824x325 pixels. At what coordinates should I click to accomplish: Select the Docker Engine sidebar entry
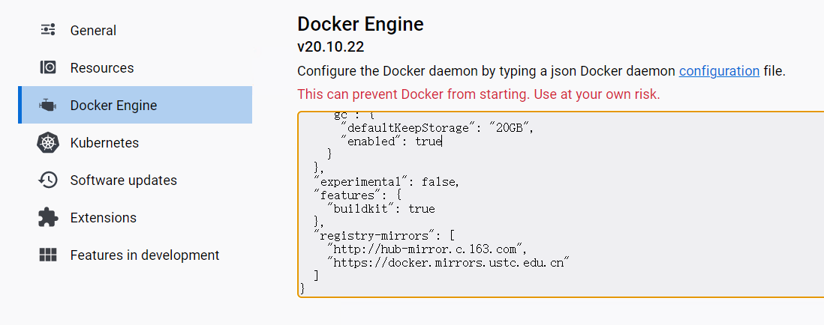coord(135,105)
